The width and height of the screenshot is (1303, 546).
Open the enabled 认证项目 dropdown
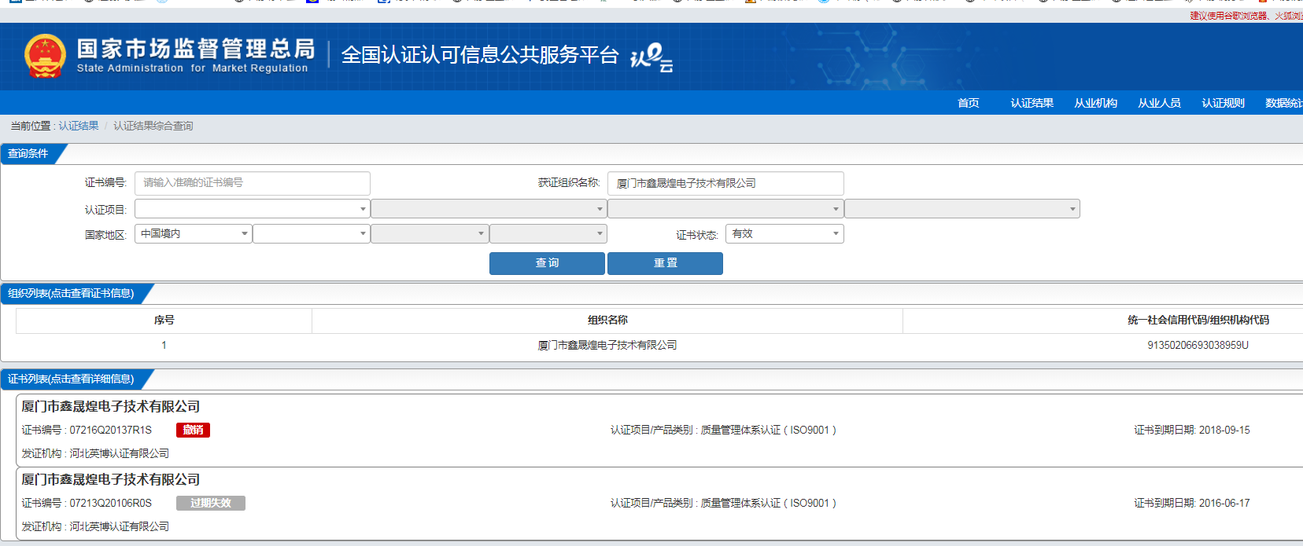253,209
